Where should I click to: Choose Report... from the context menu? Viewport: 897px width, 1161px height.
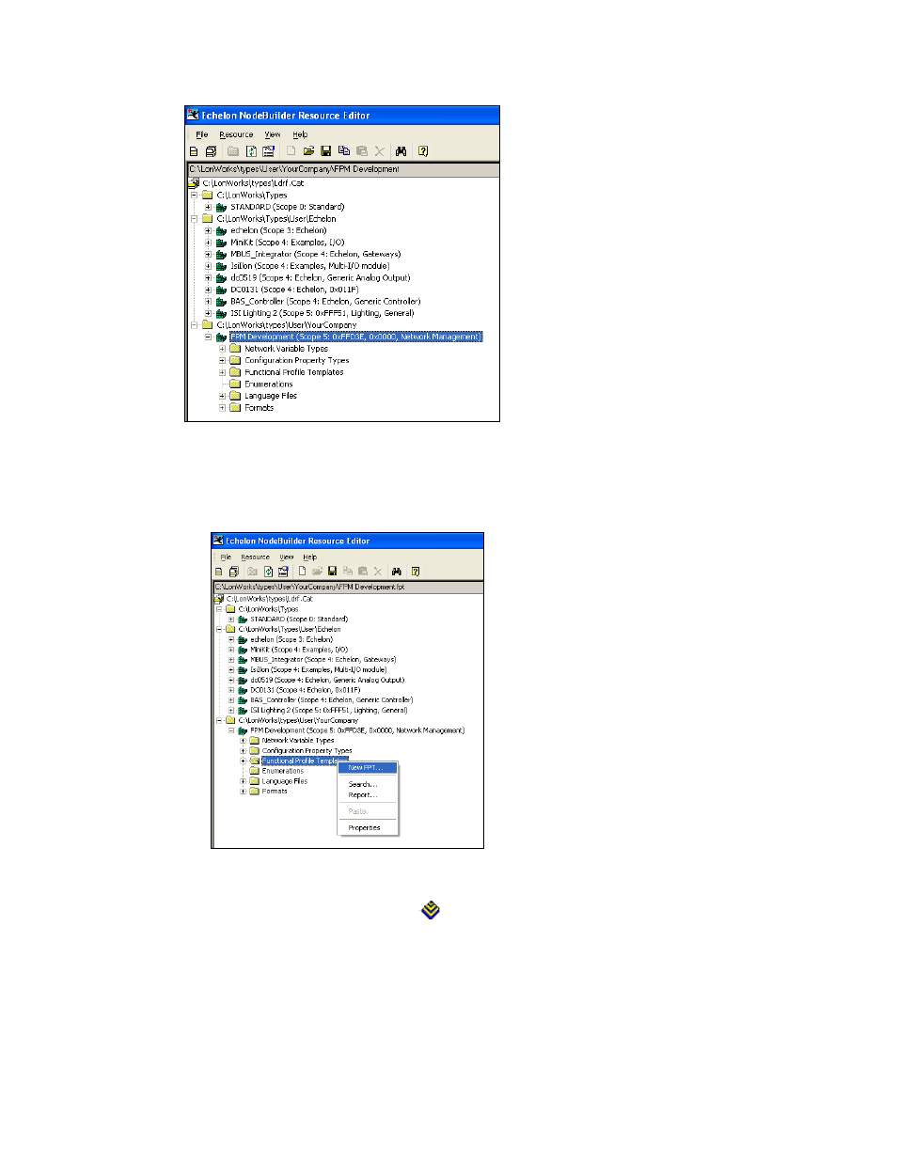point(368,795)
